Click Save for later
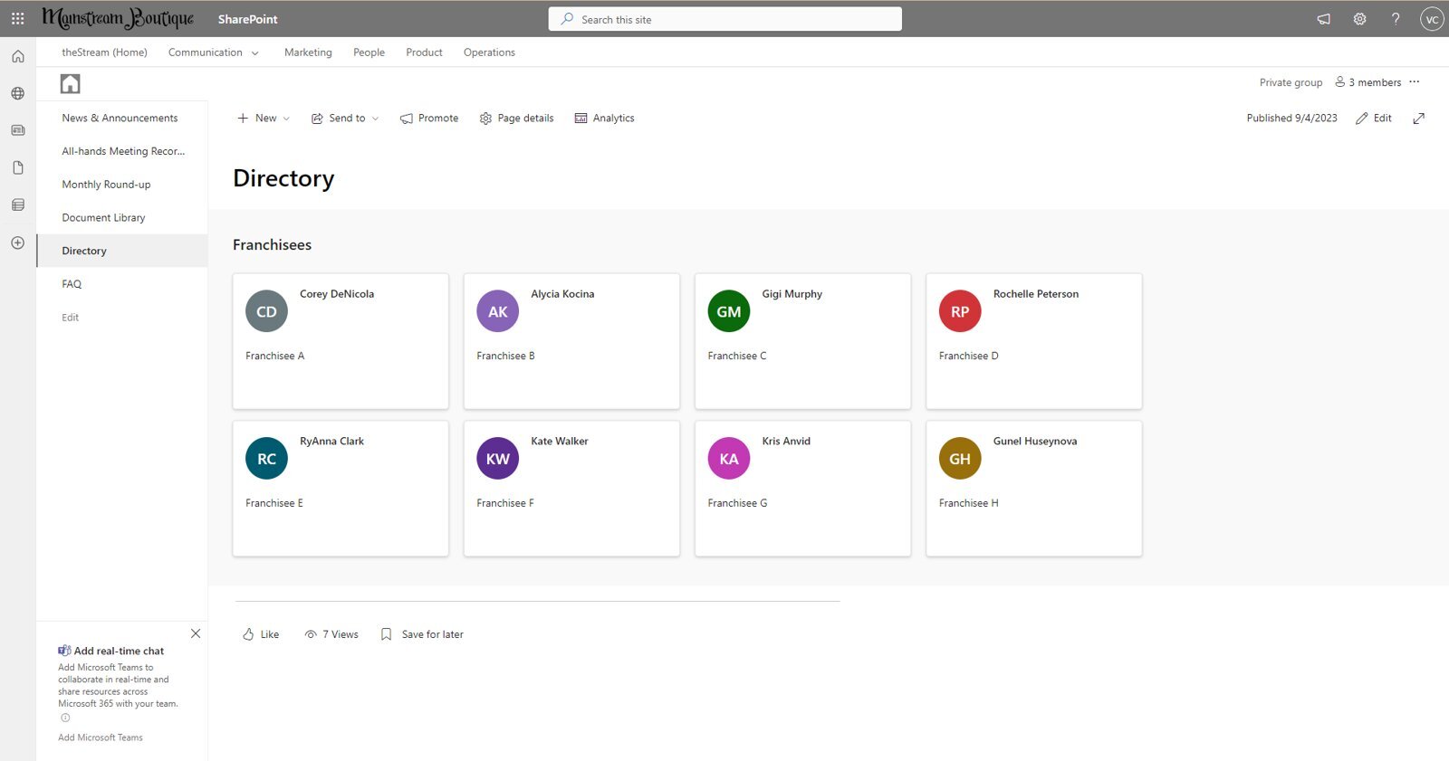1449x761 pixels. coord(422,634)
